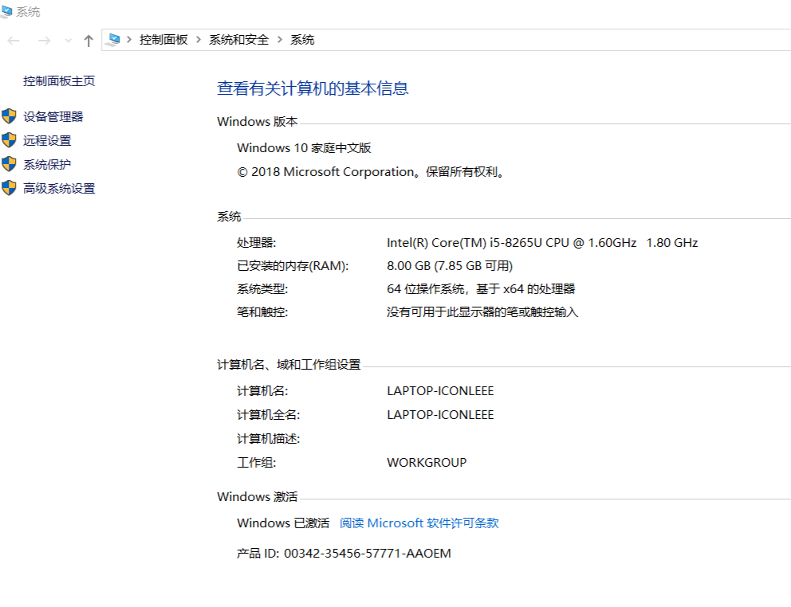The width and height of the screenshot is (791, 607).
Task: Click the Back navigation arrow
Action: click(x=14, y=41)
